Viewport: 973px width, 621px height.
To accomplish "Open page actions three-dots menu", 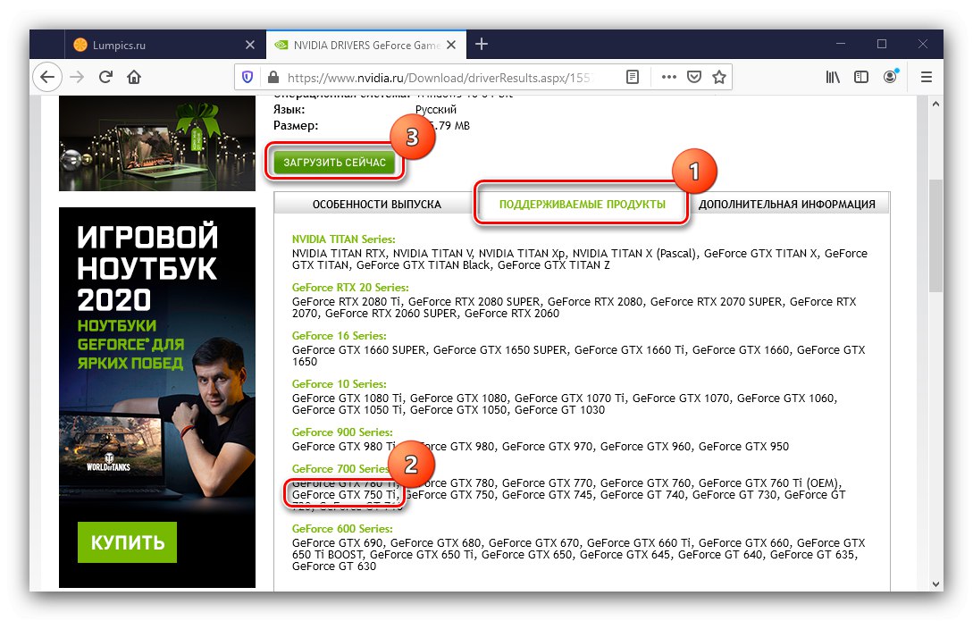I will (x=669, y=77).
